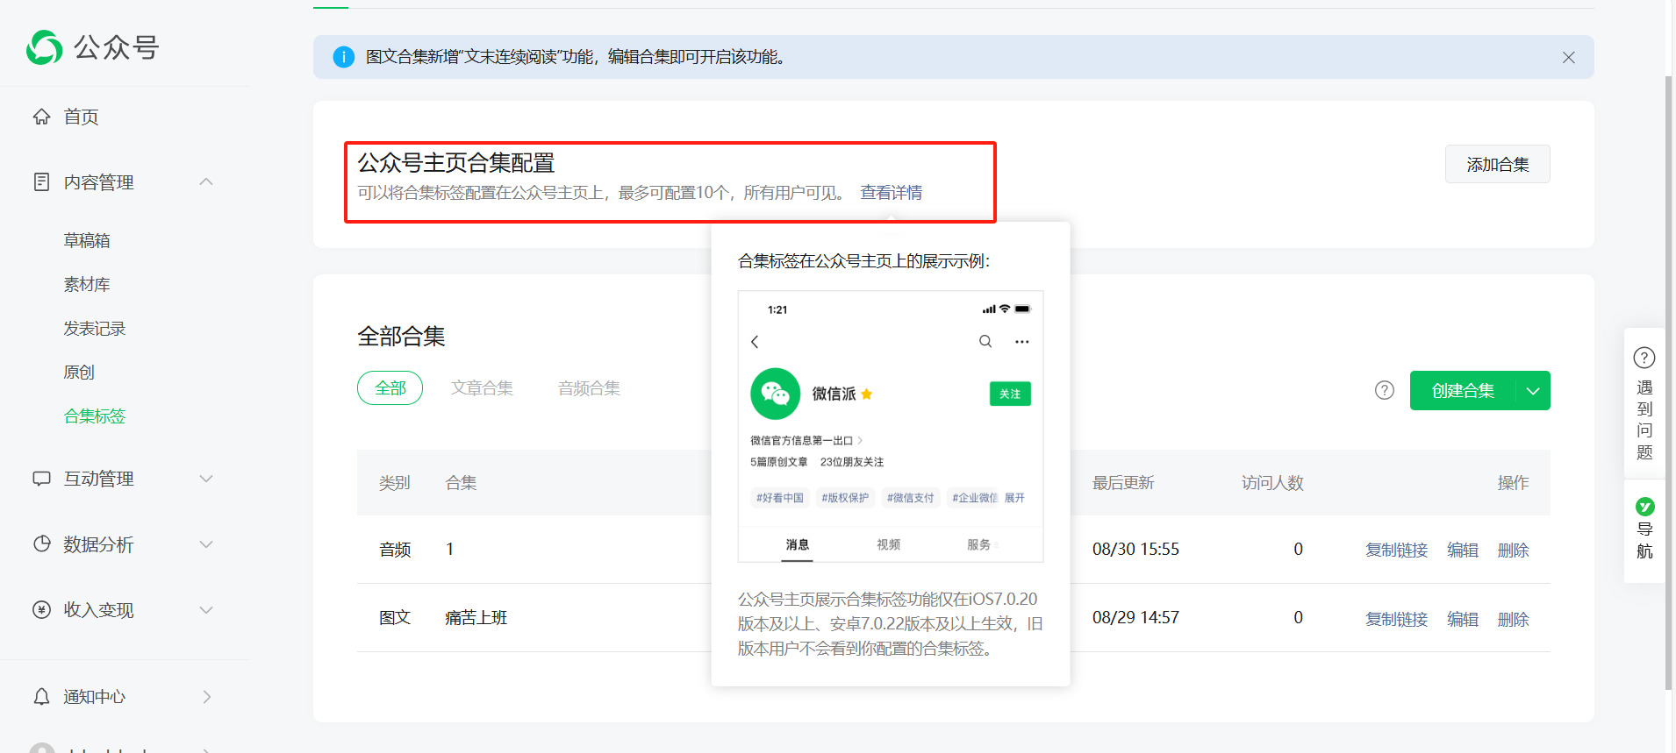Click the 首页 house icon
The width and height of the screenshot is (1676, 753).
coord(41,116)
